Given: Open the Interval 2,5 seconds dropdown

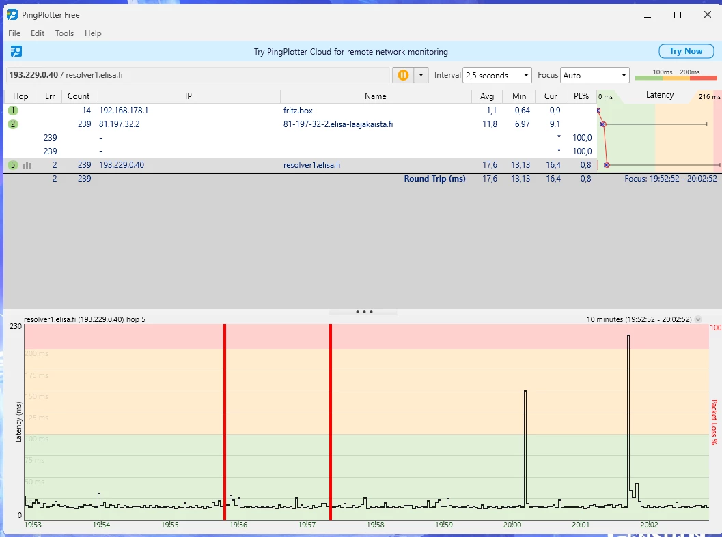Looking at the screenshot, I should click(497, 75).
